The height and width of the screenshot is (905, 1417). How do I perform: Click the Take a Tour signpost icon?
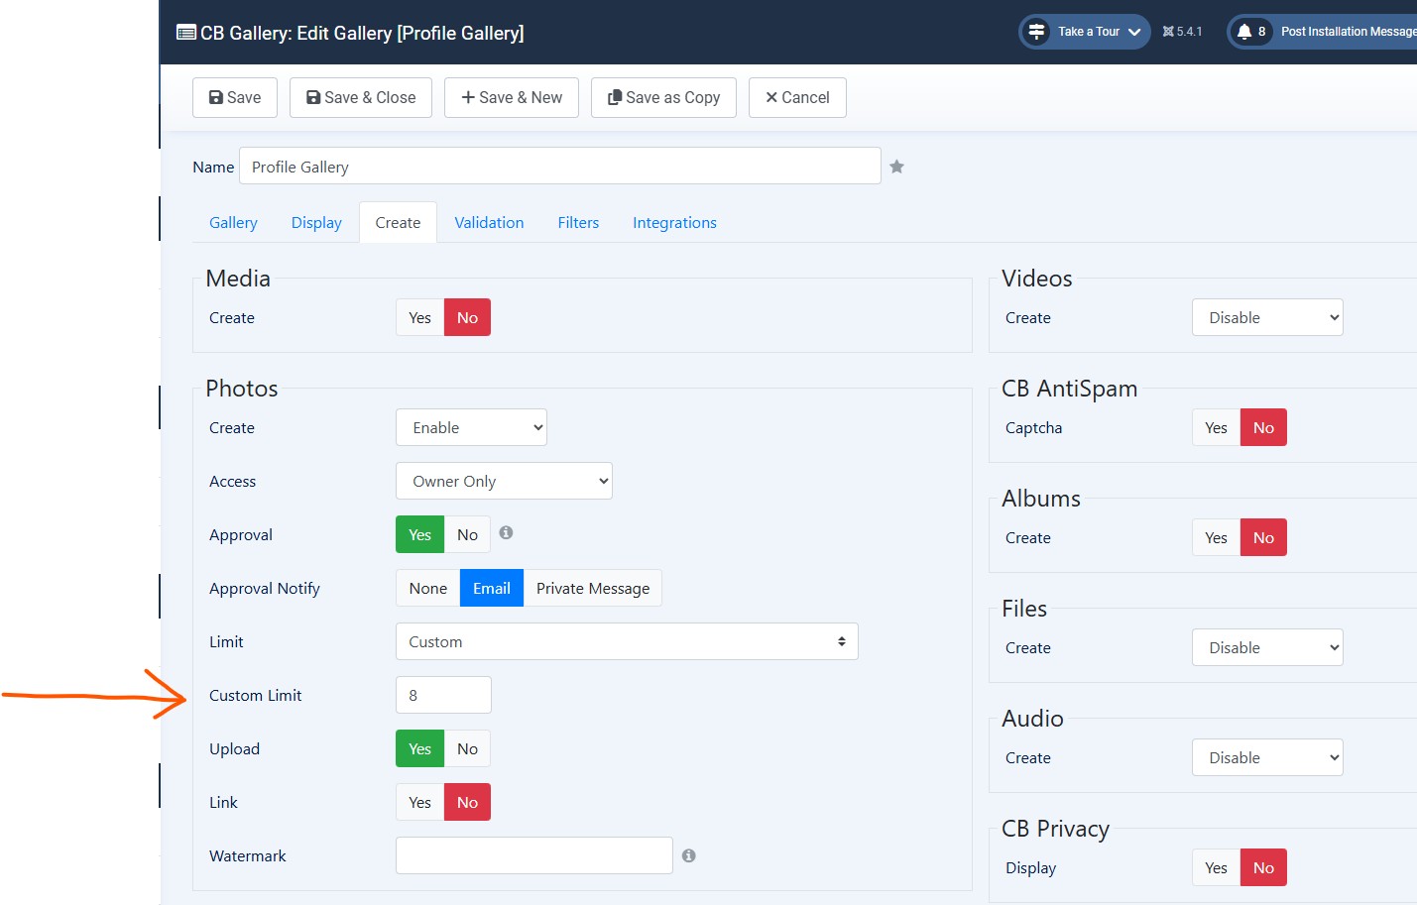[1036, 32]
